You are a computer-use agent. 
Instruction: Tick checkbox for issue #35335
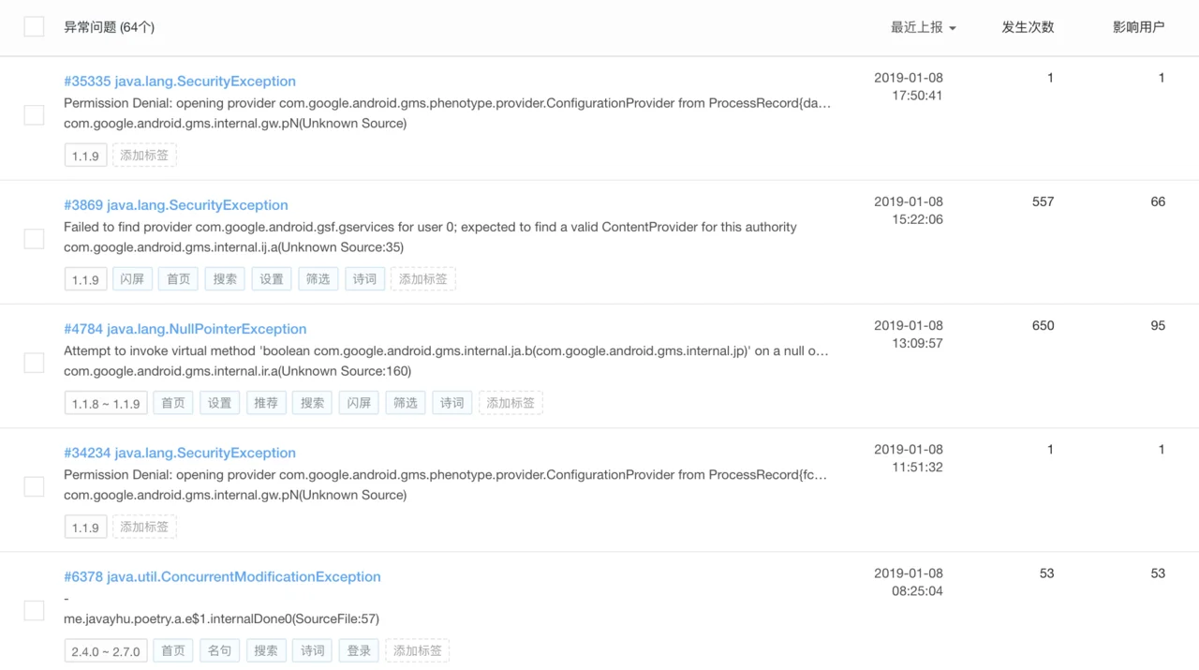(34, 115)
